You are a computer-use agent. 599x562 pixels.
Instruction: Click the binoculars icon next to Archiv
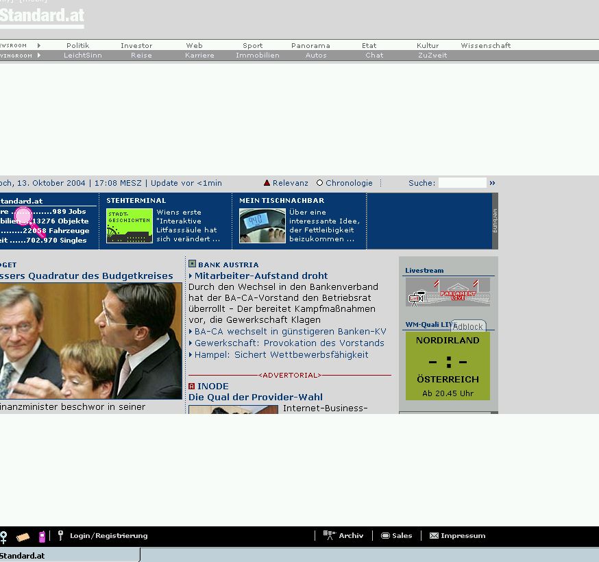tap(329, 535)
